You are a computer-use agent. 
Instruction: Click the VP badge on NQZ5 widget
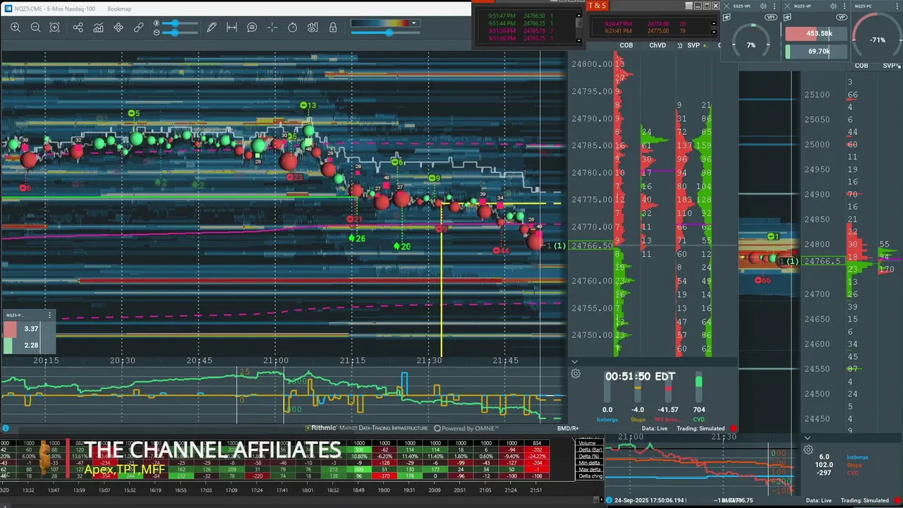tap(842, 17)
